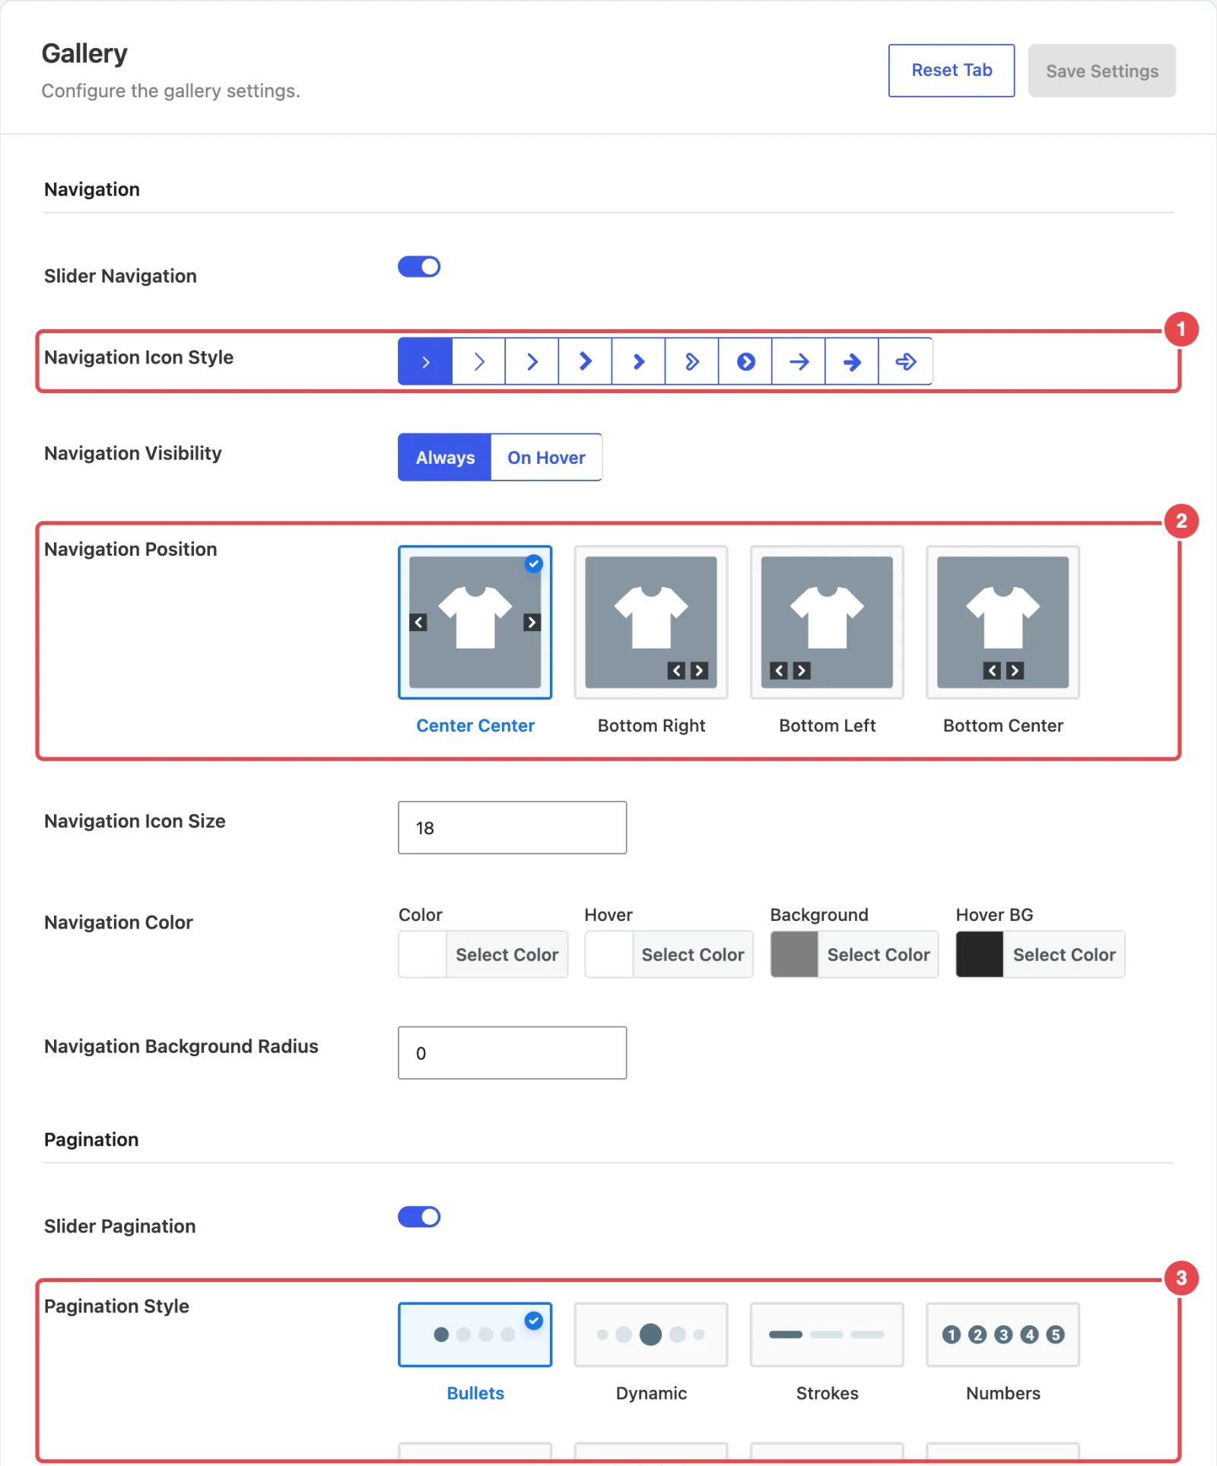Click the Center Center label text

[x=475, y=725]
